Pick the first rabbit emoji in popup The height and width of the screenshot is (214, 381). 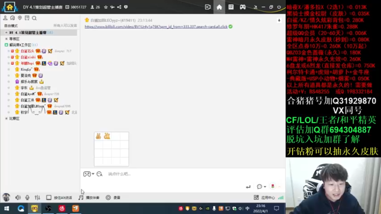99,136
